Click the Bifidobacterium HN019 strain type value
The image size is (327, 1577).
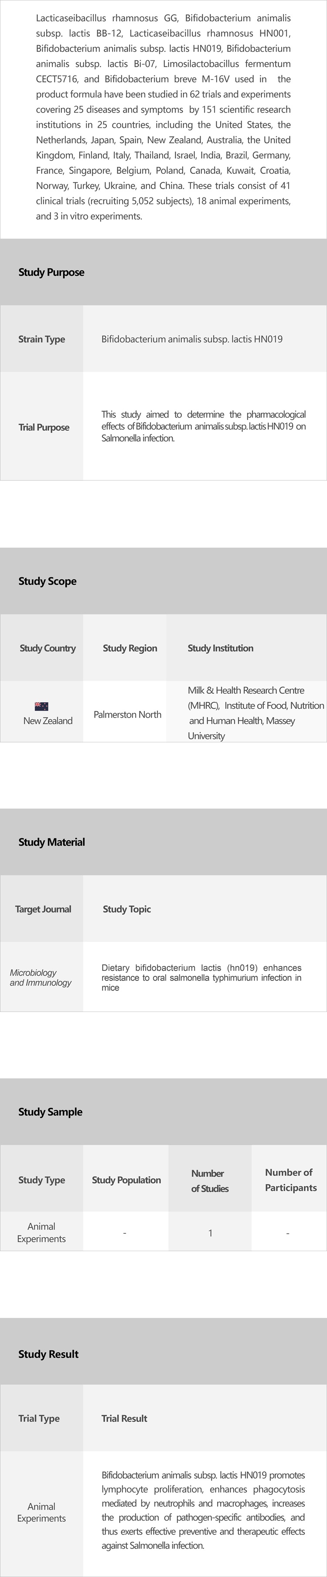[x=192, y=339]
